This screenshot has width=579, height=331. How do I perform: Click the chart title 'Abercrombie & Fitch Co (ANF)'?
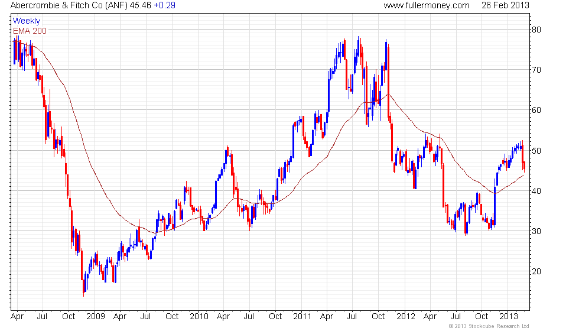point(69,5)
